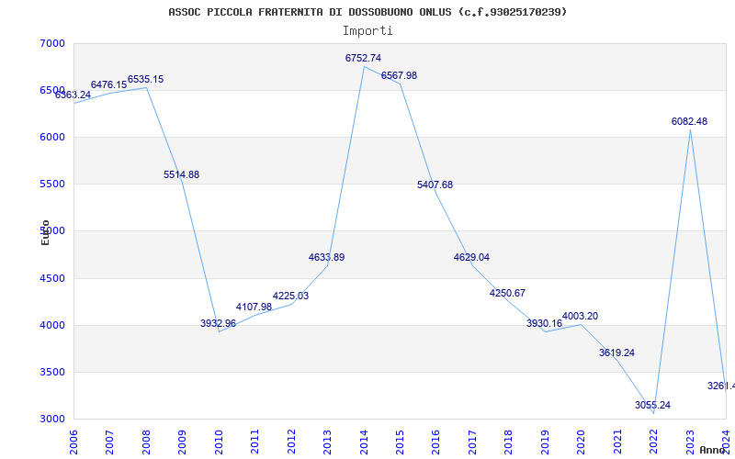Click the peak value 6752.74
This screenshot has height=459, width=735.
point(363,58)
